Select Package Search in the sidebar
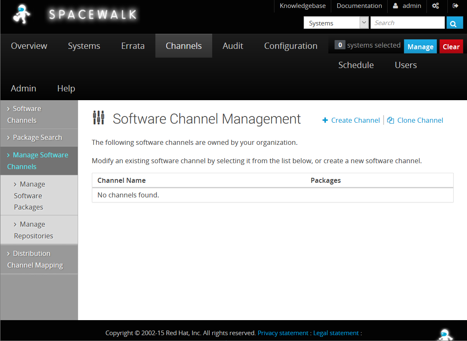467x341 pixels. coord(37,137)
